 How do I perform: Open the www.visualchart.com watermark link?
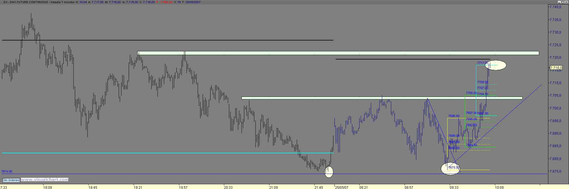point(44,180)
